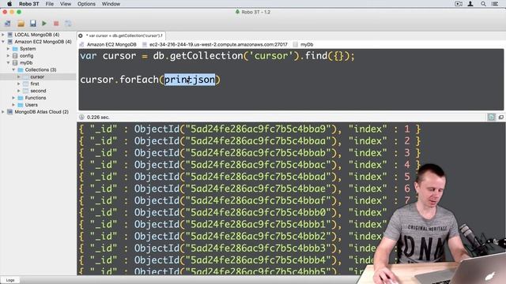Click in the query editor on var cursor line
This screenshot has height=284, width=506.
(x=217, y=56)
